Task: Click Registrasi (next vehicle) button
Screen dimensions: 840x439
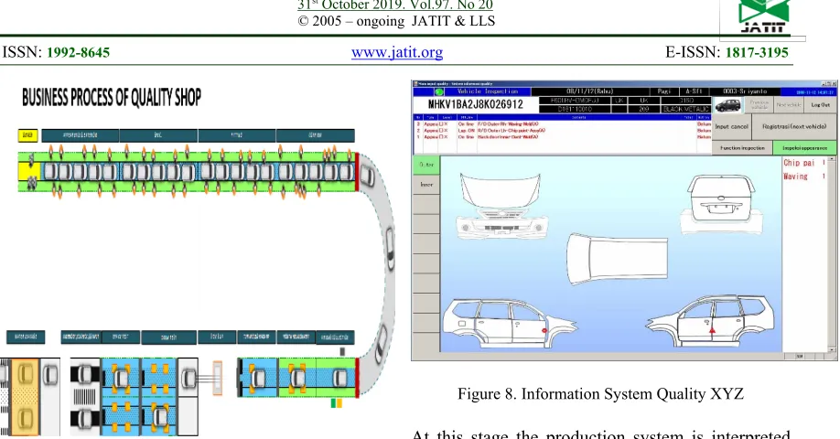Action: pos(794,127)
